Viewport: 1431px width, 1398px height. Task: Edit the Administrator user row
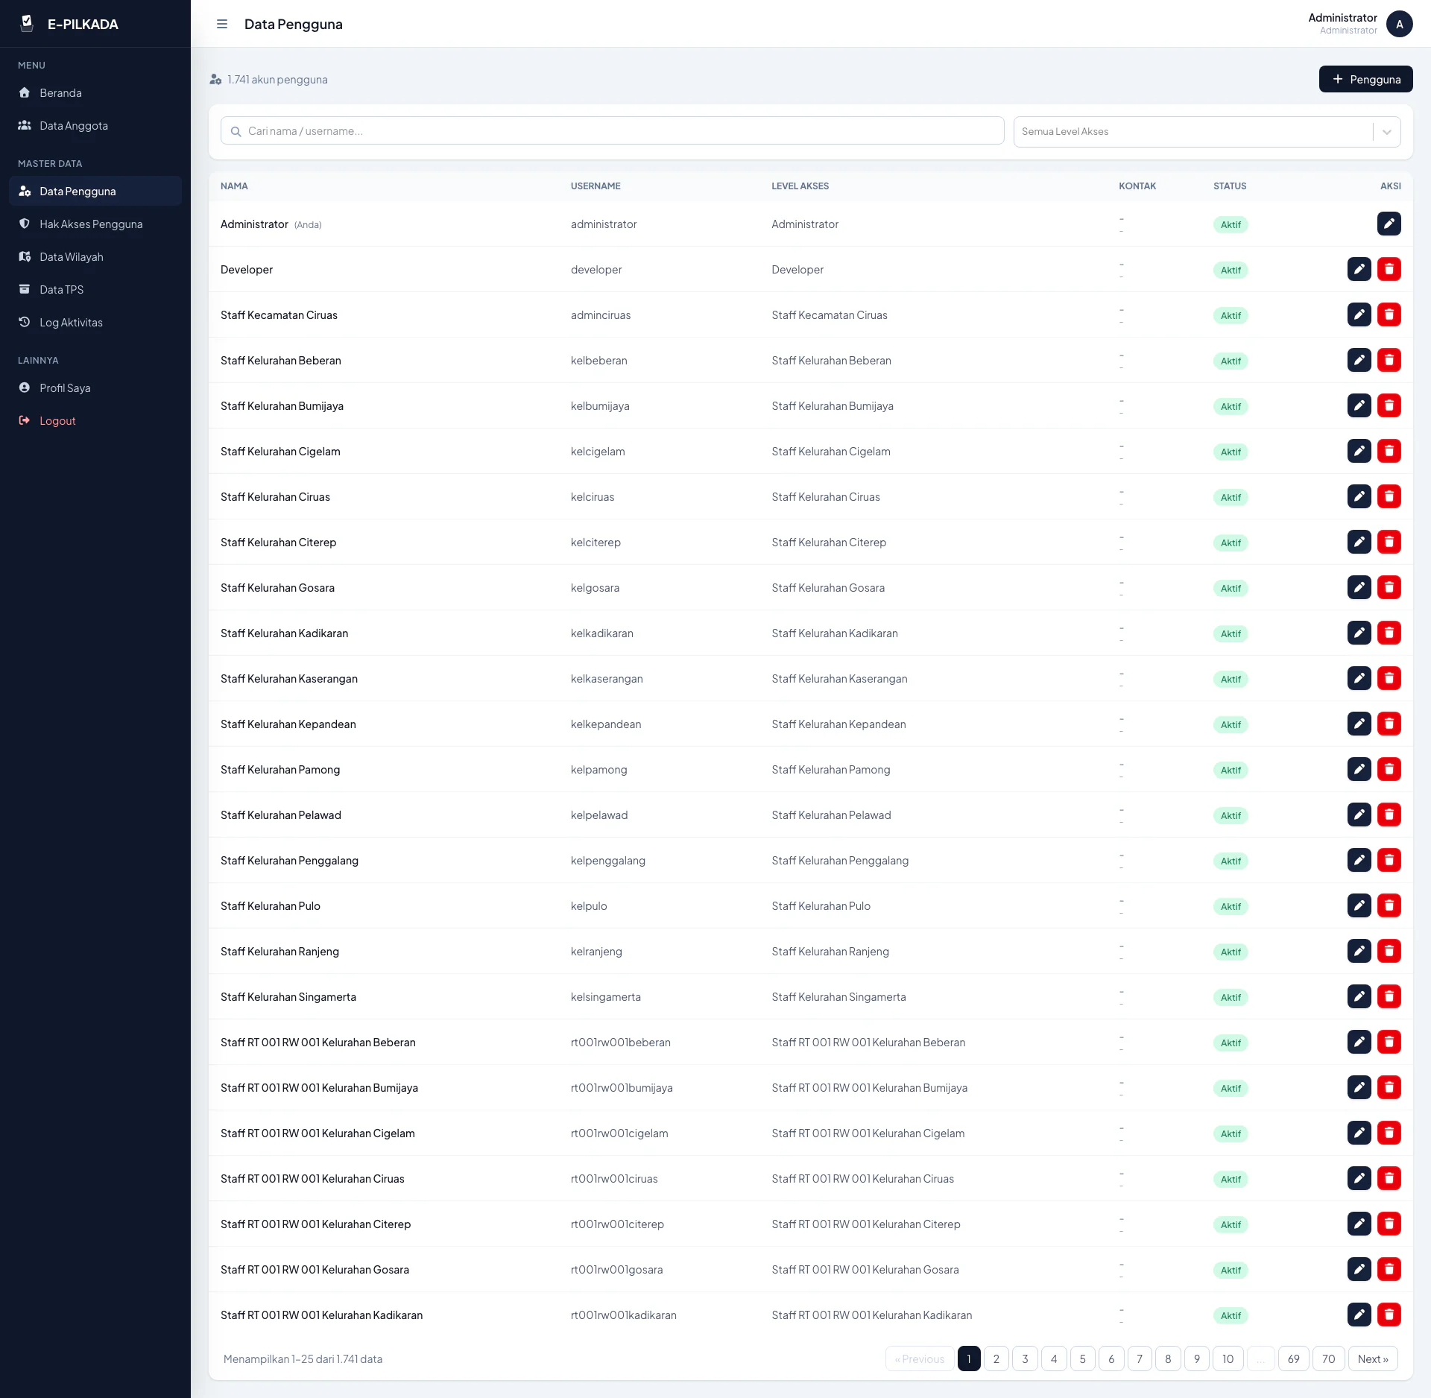pos(1389,224)
